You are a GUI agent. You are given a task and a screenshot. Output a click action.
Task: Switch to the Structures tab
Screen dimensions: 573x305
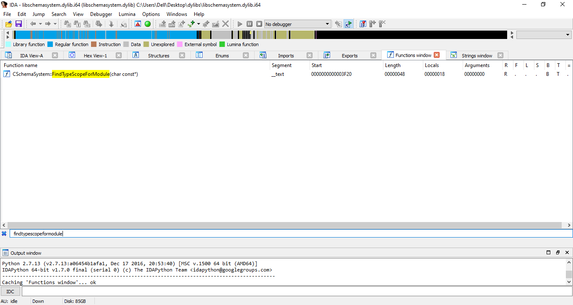pos(159,55)
